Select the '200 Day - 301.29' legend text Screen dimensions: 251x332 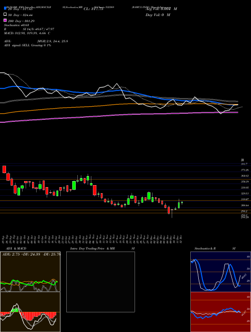point(21,21)
